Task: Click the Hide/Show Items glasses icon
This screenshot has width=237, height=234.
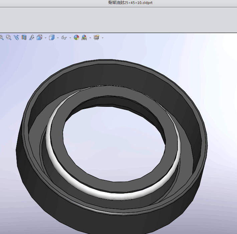Action: 64,37
